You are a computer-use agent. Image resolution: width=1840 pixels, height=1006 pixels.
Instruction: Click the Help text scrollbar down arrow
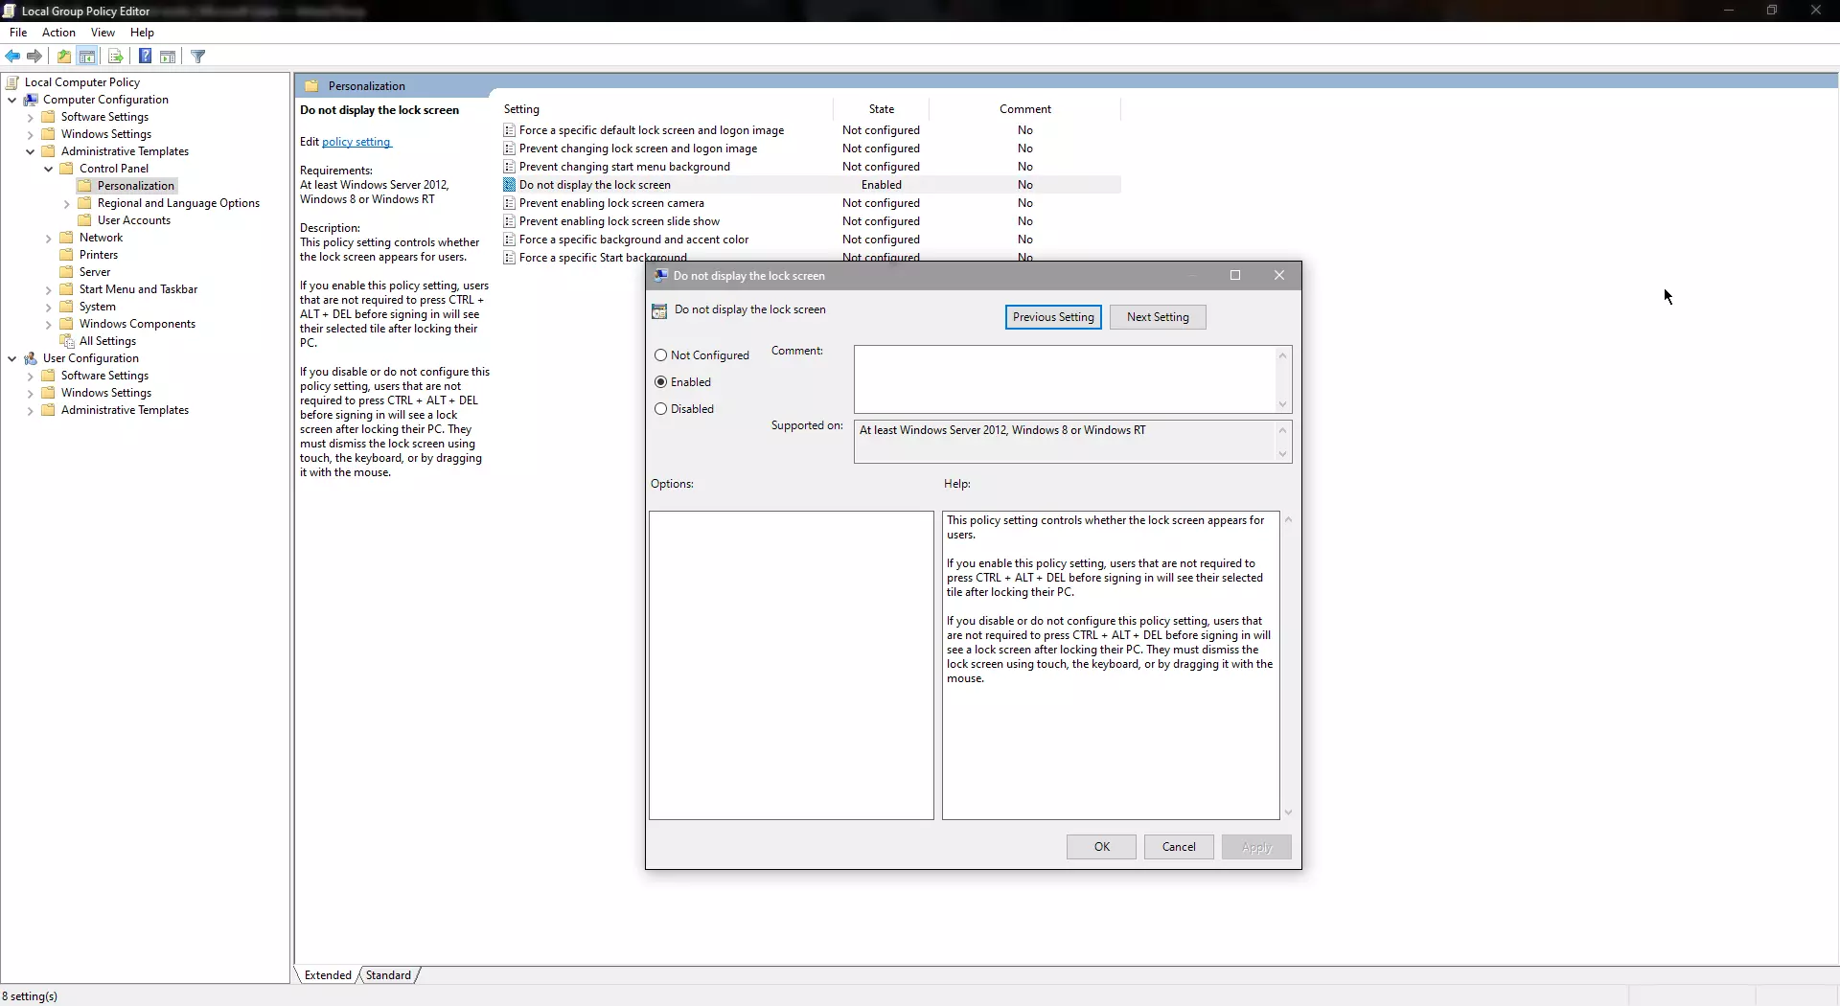pyautogui.click(x=1288, y=812)
